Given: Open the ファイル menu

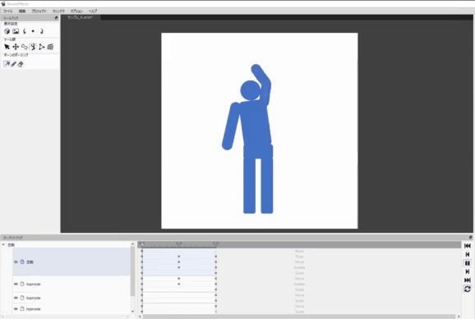Looking at the screenshot, I should click(8, 11).
